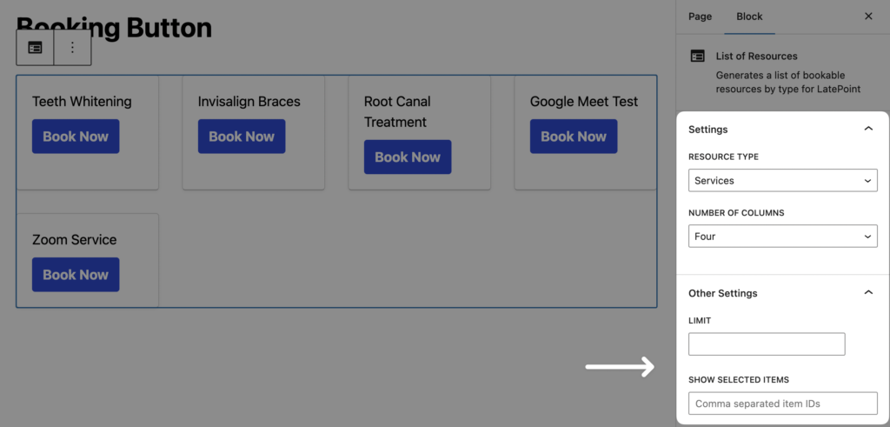
Task: Select the Zoom Service card title
Action: (x=74, y=240)
